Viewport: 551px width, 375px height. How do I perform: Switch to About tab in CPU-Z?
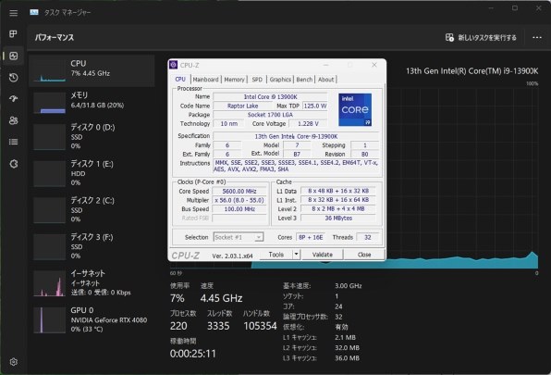click(325, 80)
